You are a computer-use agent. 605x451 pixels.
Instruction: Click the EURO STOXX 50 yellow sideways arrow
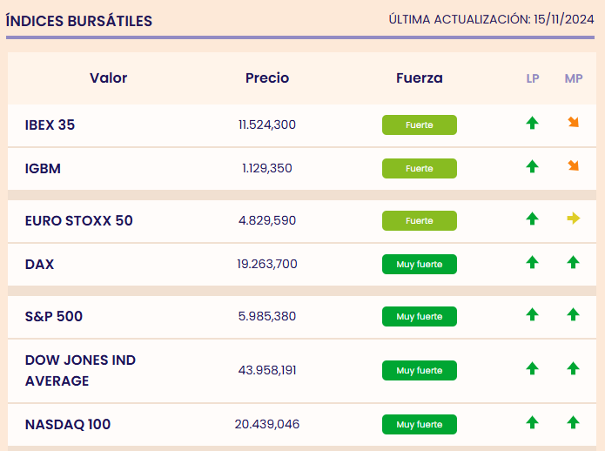click(573, 219)
